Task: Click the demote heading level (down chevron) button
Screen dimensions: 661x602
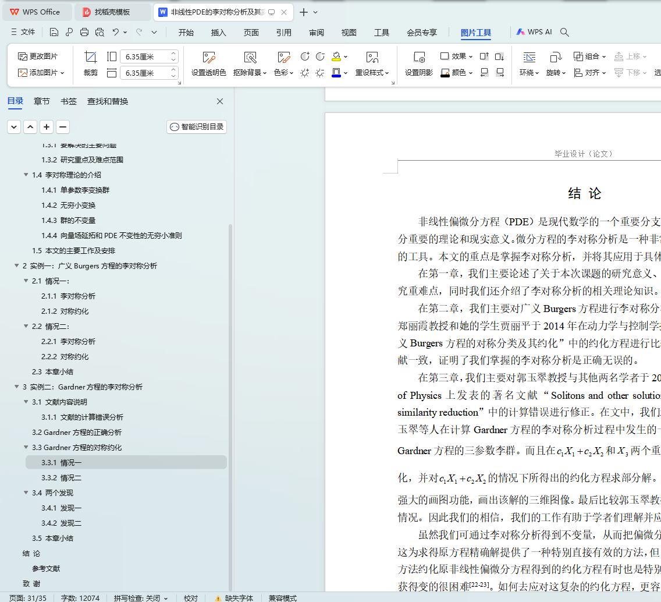Action: click(x=14, y=127)
